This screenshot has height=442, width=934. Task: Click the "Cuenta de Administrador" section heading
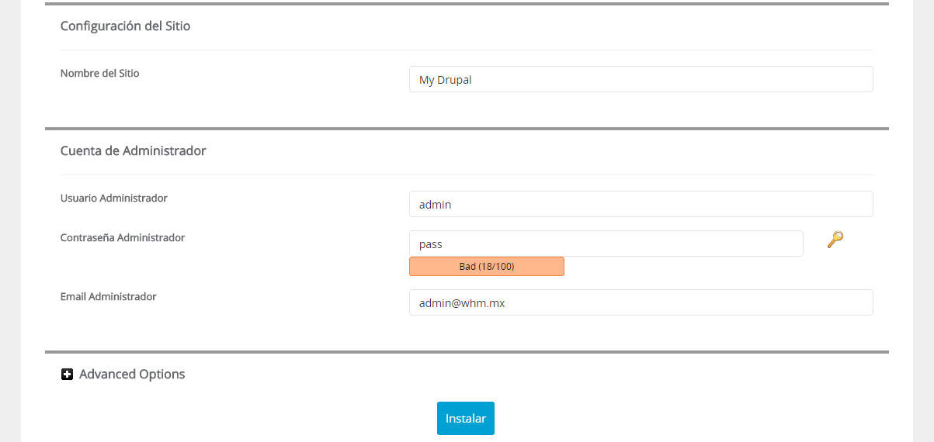click(134, 151)
